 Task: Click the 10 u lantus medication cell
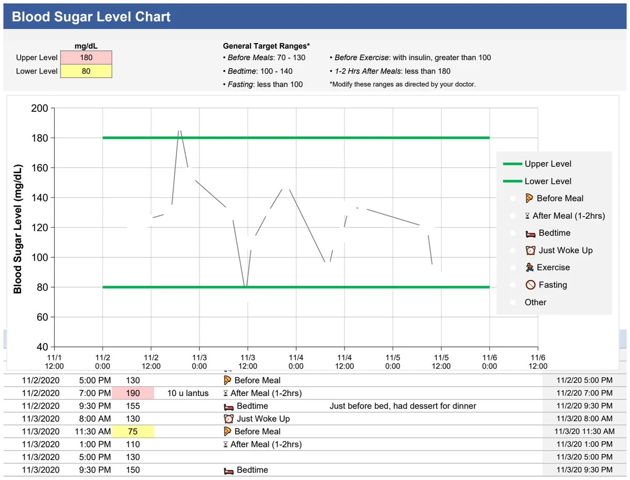click(188, 393)
